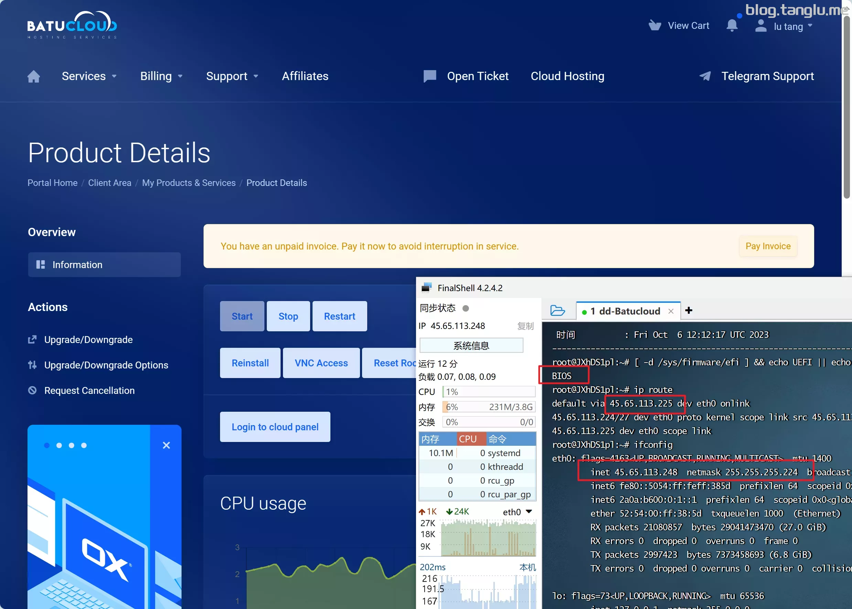Click the download speed arrow indicator
Screen dimensions: 852x609
point(449,512)
